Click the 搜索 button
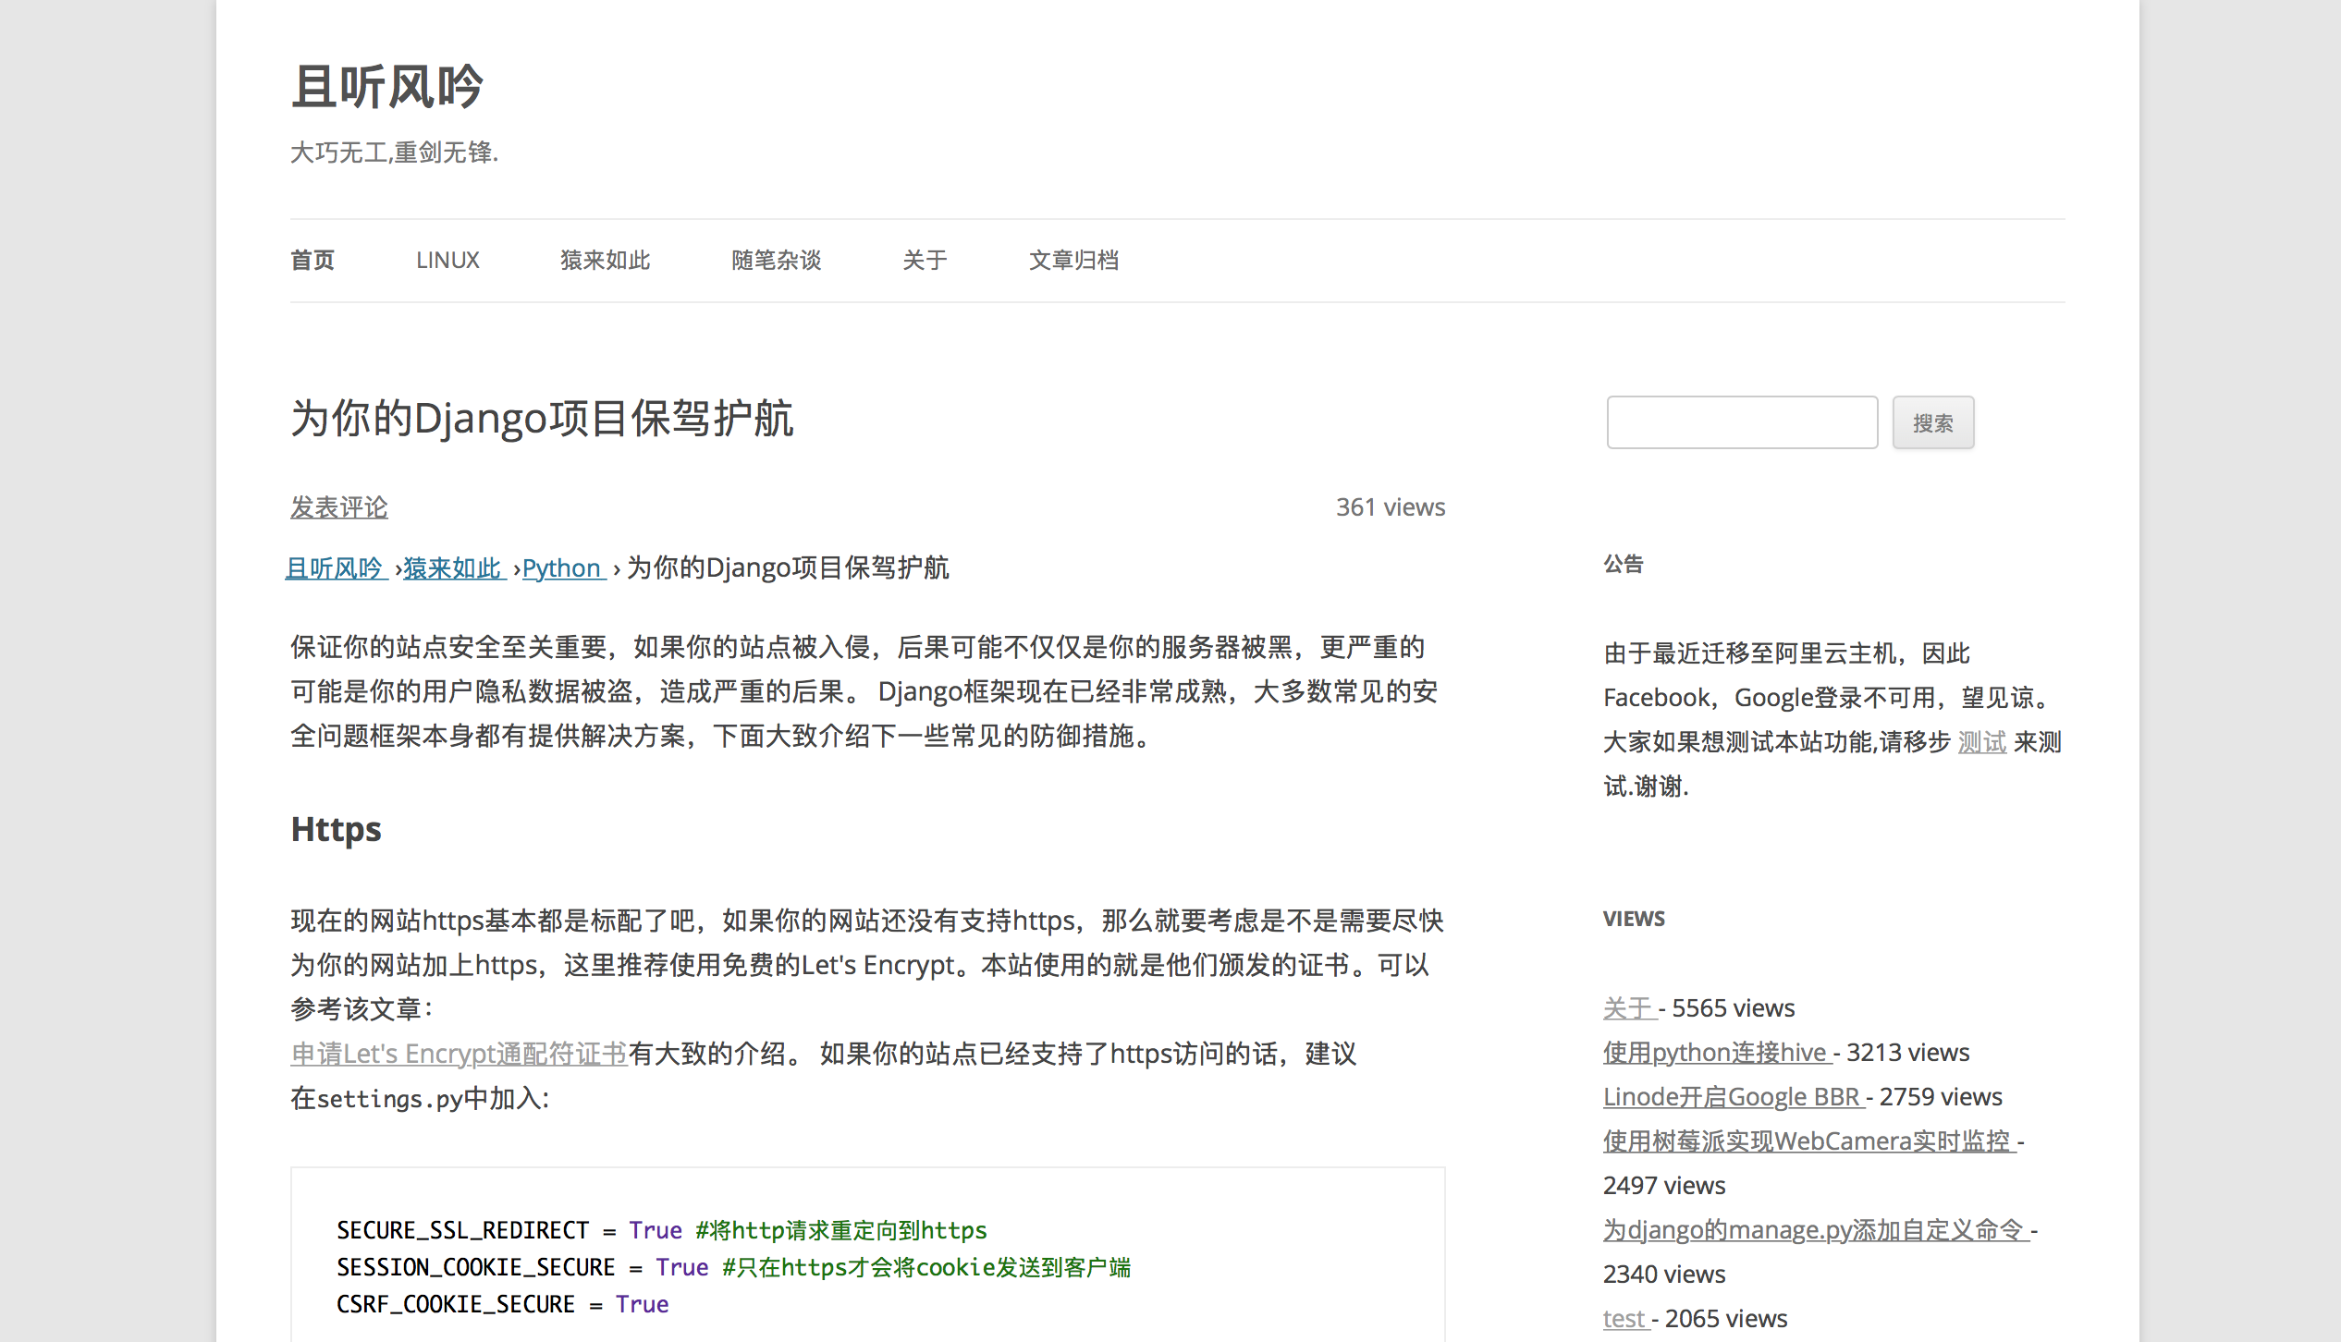 [x=1932, y=422]
